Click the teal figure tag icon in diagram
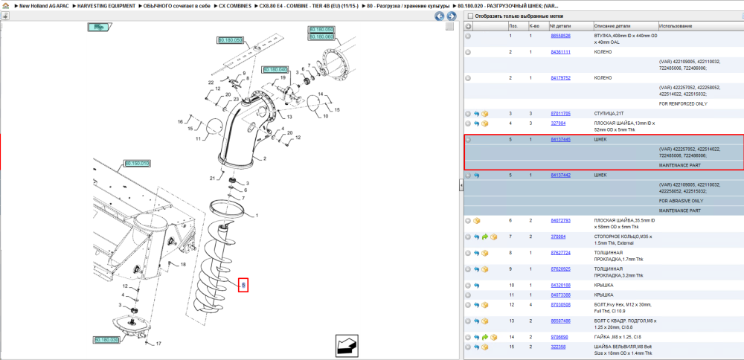 tap(99, 28)
